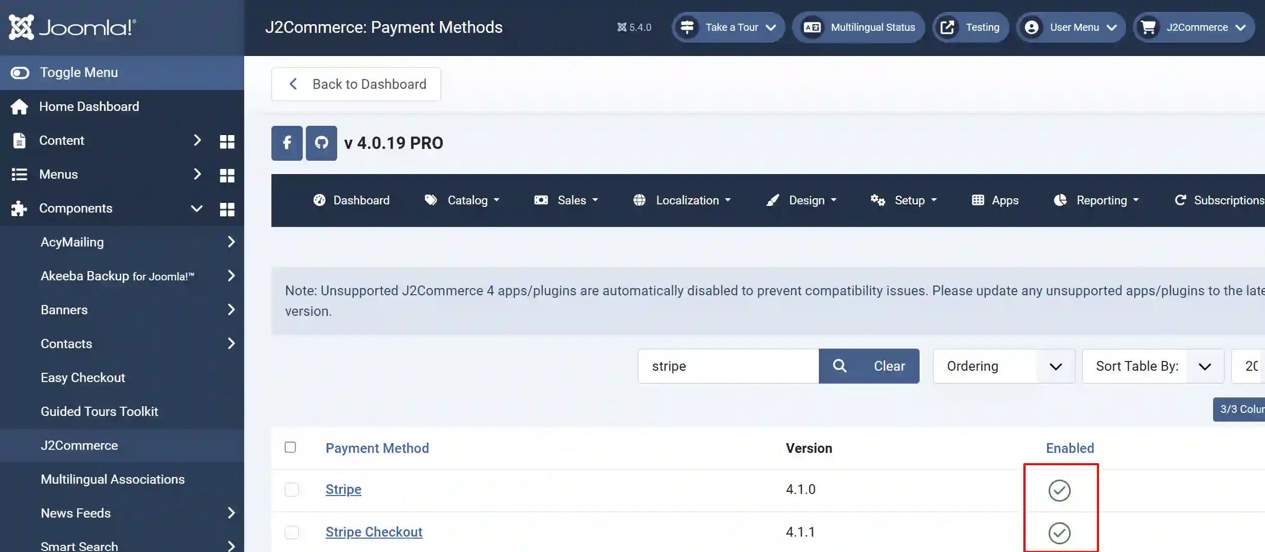Image resolution: width=1265 pixels, height=552 pixels.
Task: Open the Ordering dropdown
Action: click(1004, 366)
